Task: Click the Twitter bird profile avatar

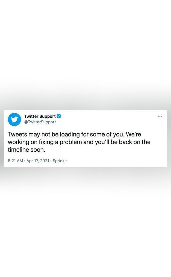Action: tap(14, 119)
